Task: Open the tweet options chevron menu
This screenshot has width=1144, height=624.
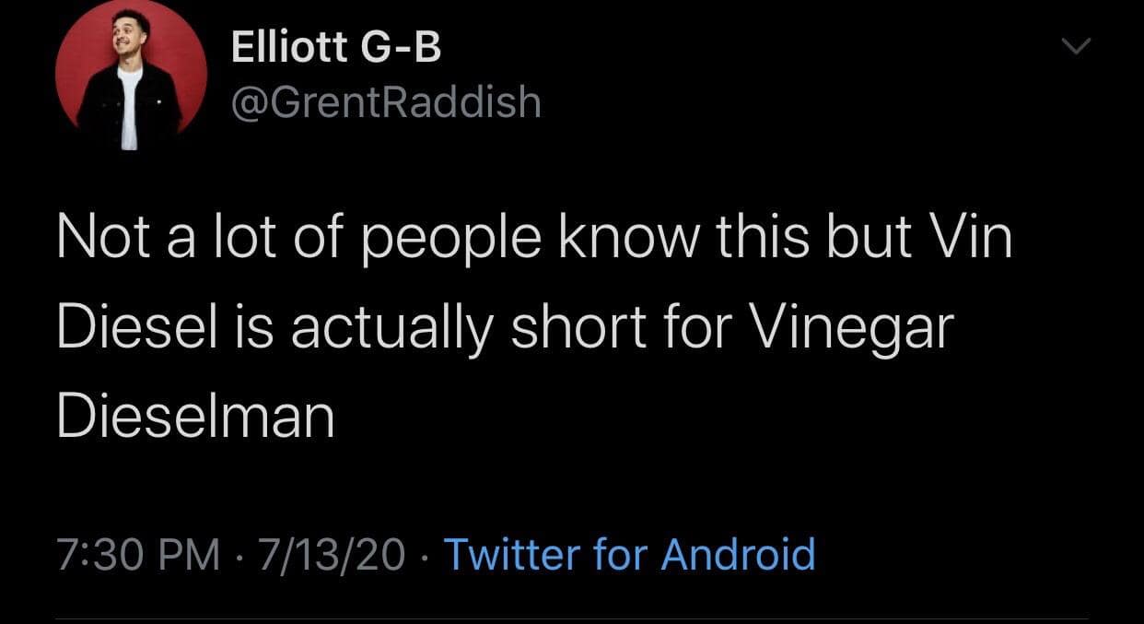Action: point(1074,45)
